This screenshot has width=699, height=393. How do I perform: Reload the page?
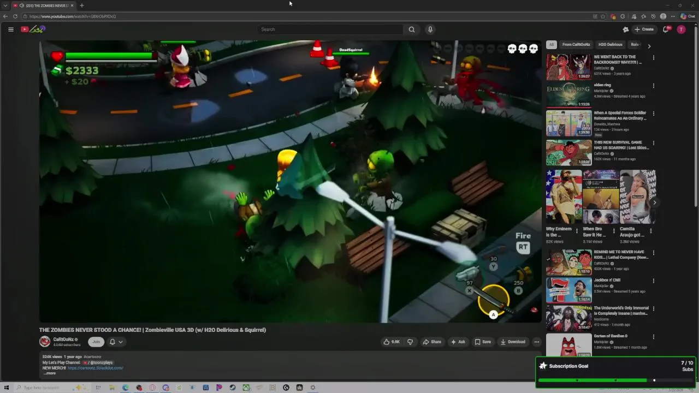[15, 16]
